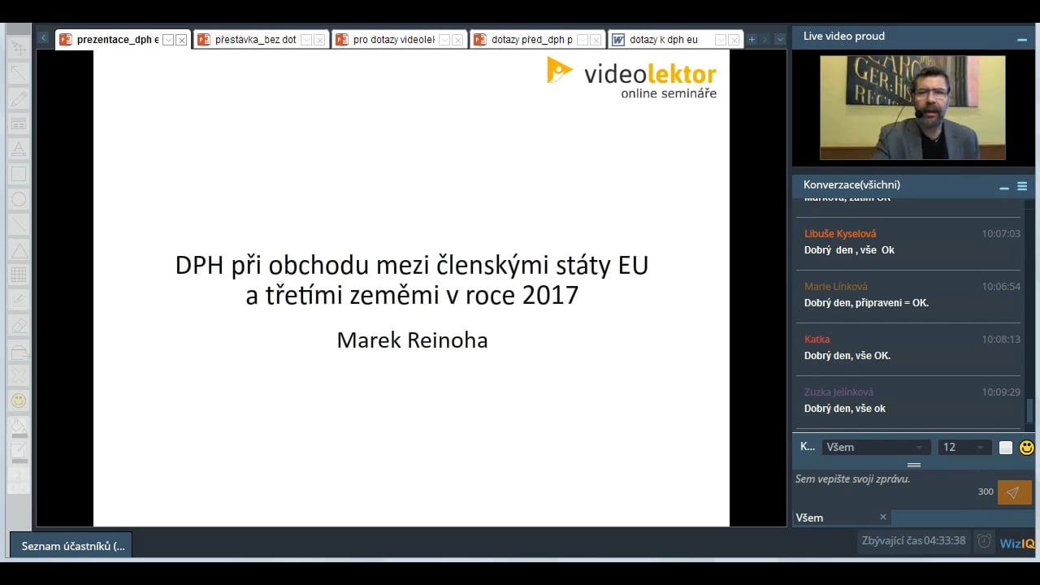Close the dotazy před_dph tab
This screenshot has width=1040, height=585.
coord(596,40)
